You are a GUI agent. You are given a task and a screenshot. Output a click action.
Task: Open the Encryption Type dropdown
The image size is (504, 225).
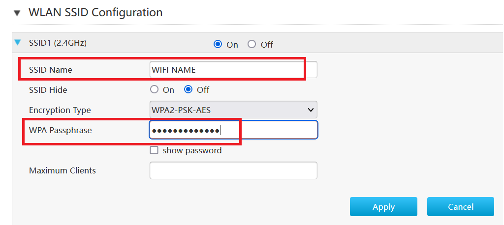(x=233, y=110)
